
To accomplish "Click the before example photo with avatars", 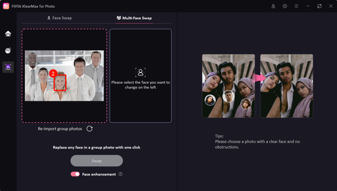I will coord(228,86).
